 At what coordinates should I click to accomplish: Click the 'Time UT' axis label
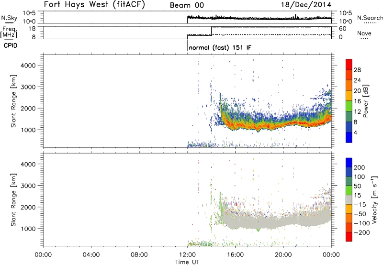click(x=187, y=262)
